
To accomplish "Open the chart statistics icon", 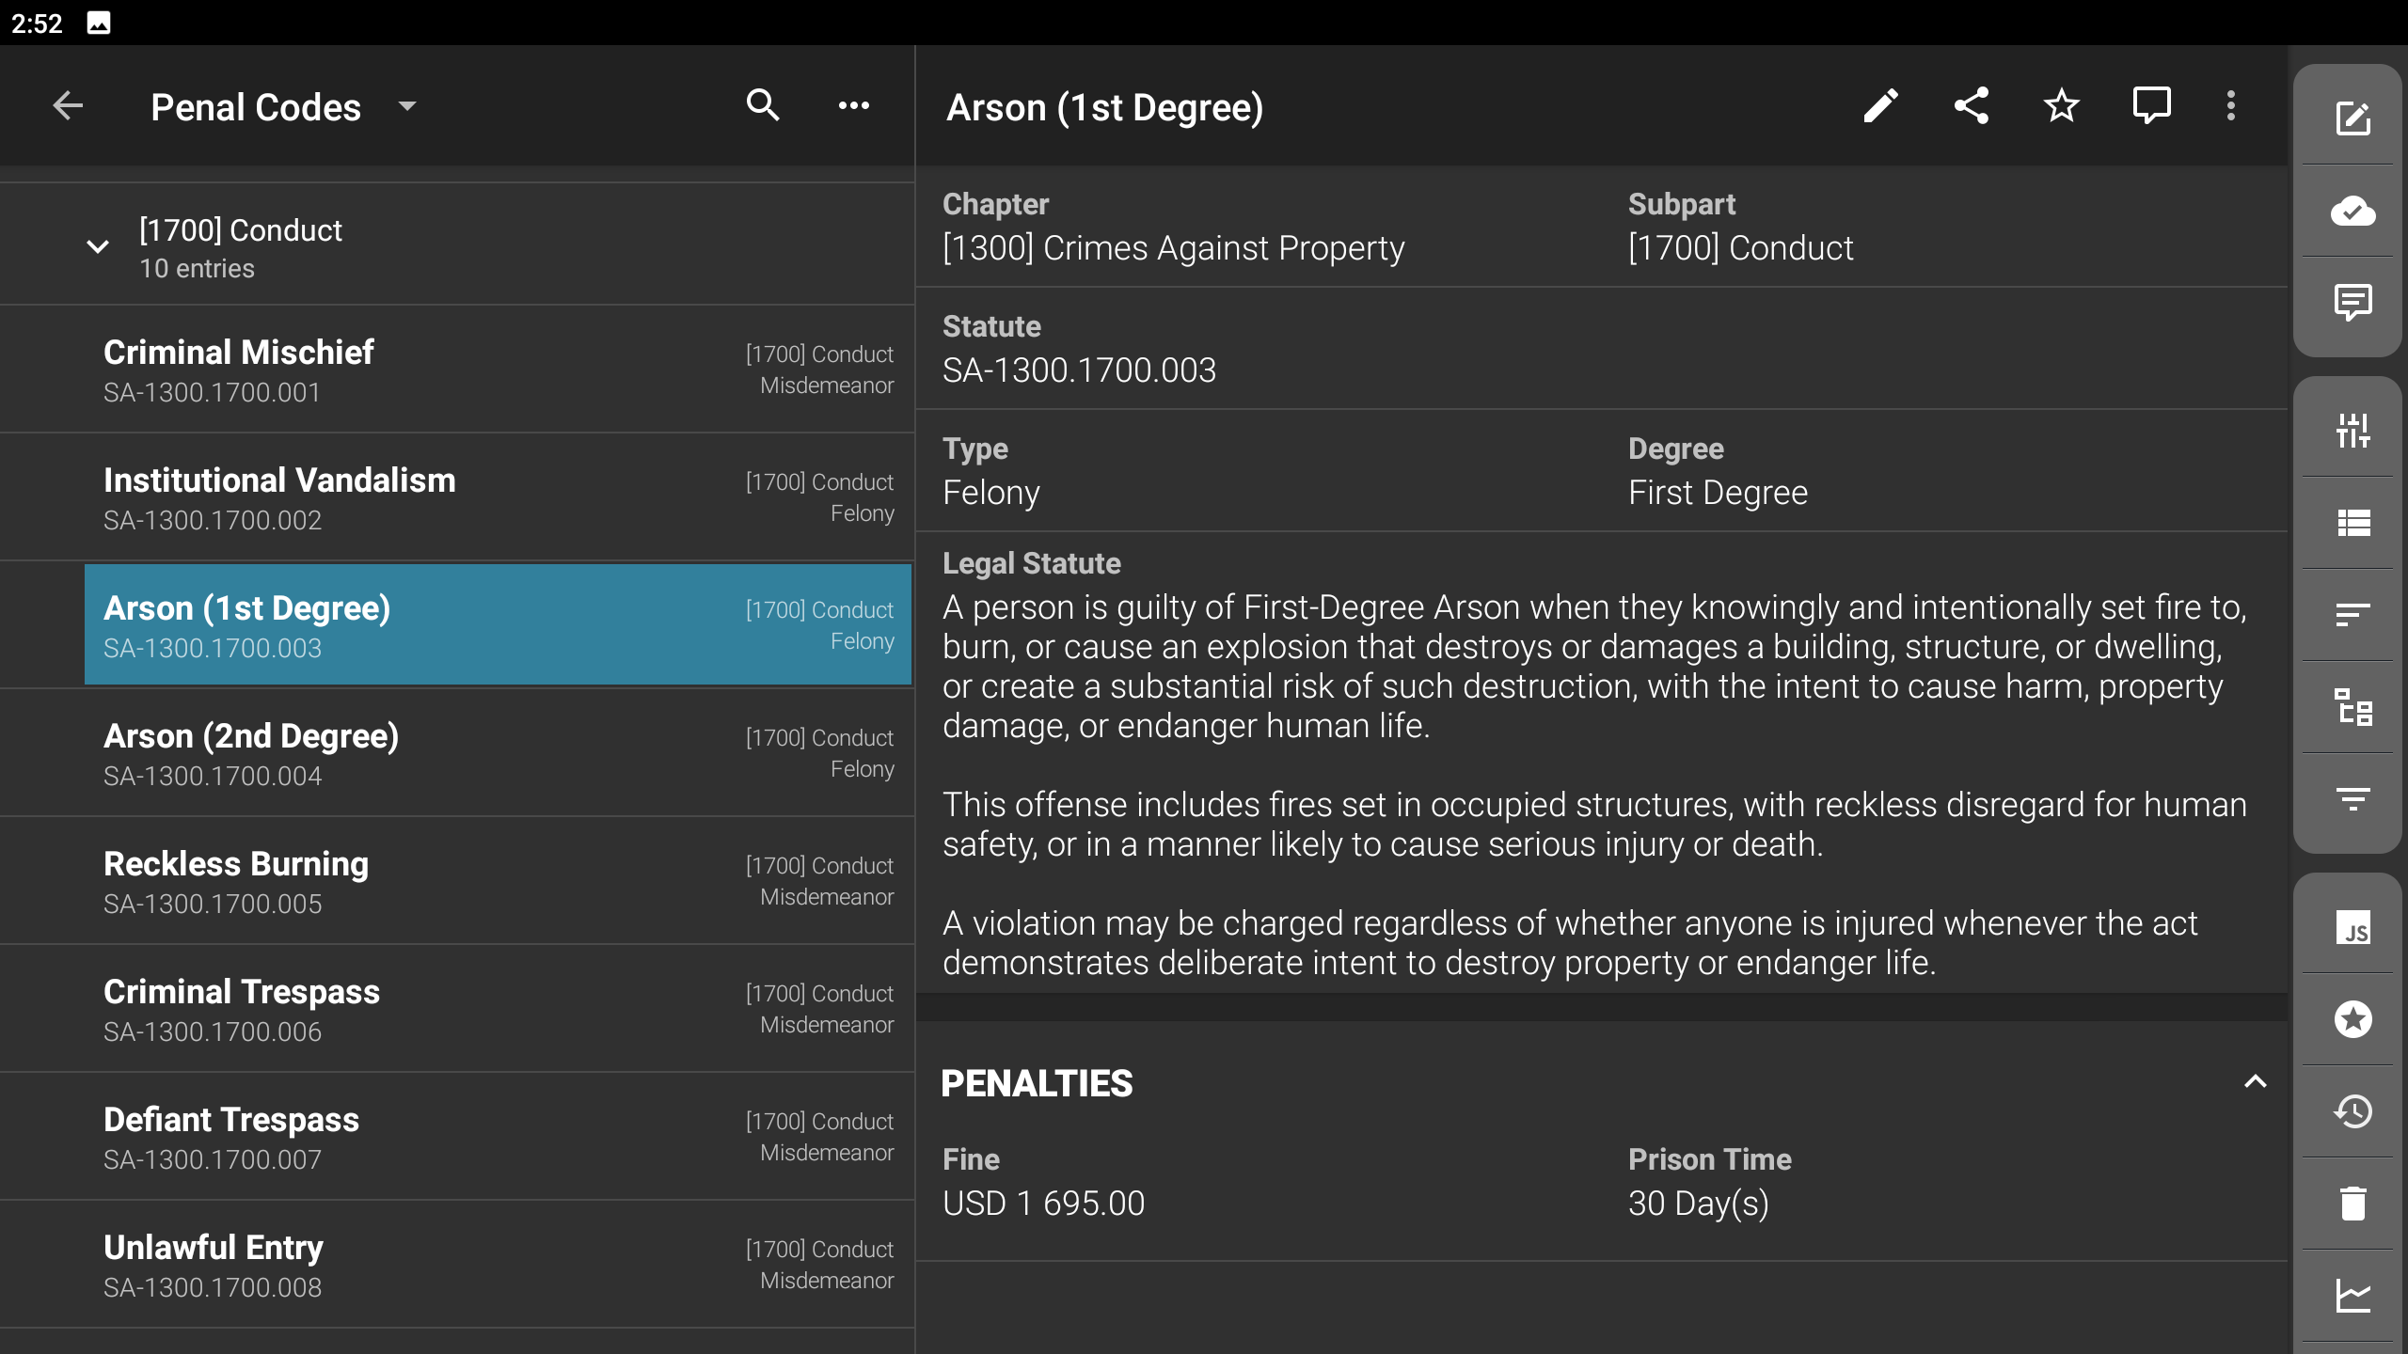I will pos(2353,1297).
